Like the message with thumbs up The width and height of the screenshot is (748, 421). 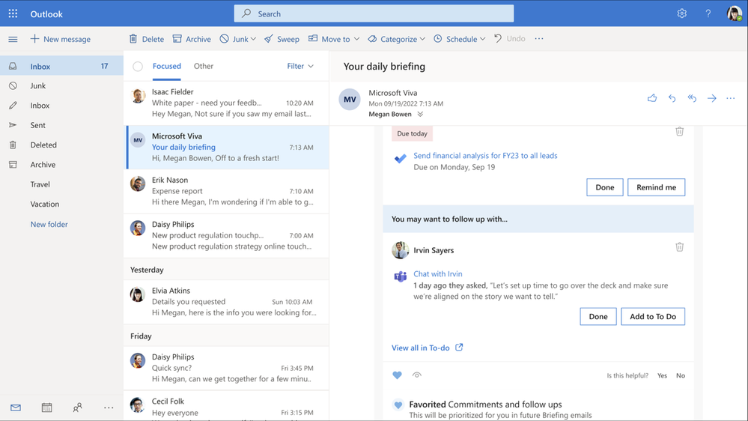point(652,98)
